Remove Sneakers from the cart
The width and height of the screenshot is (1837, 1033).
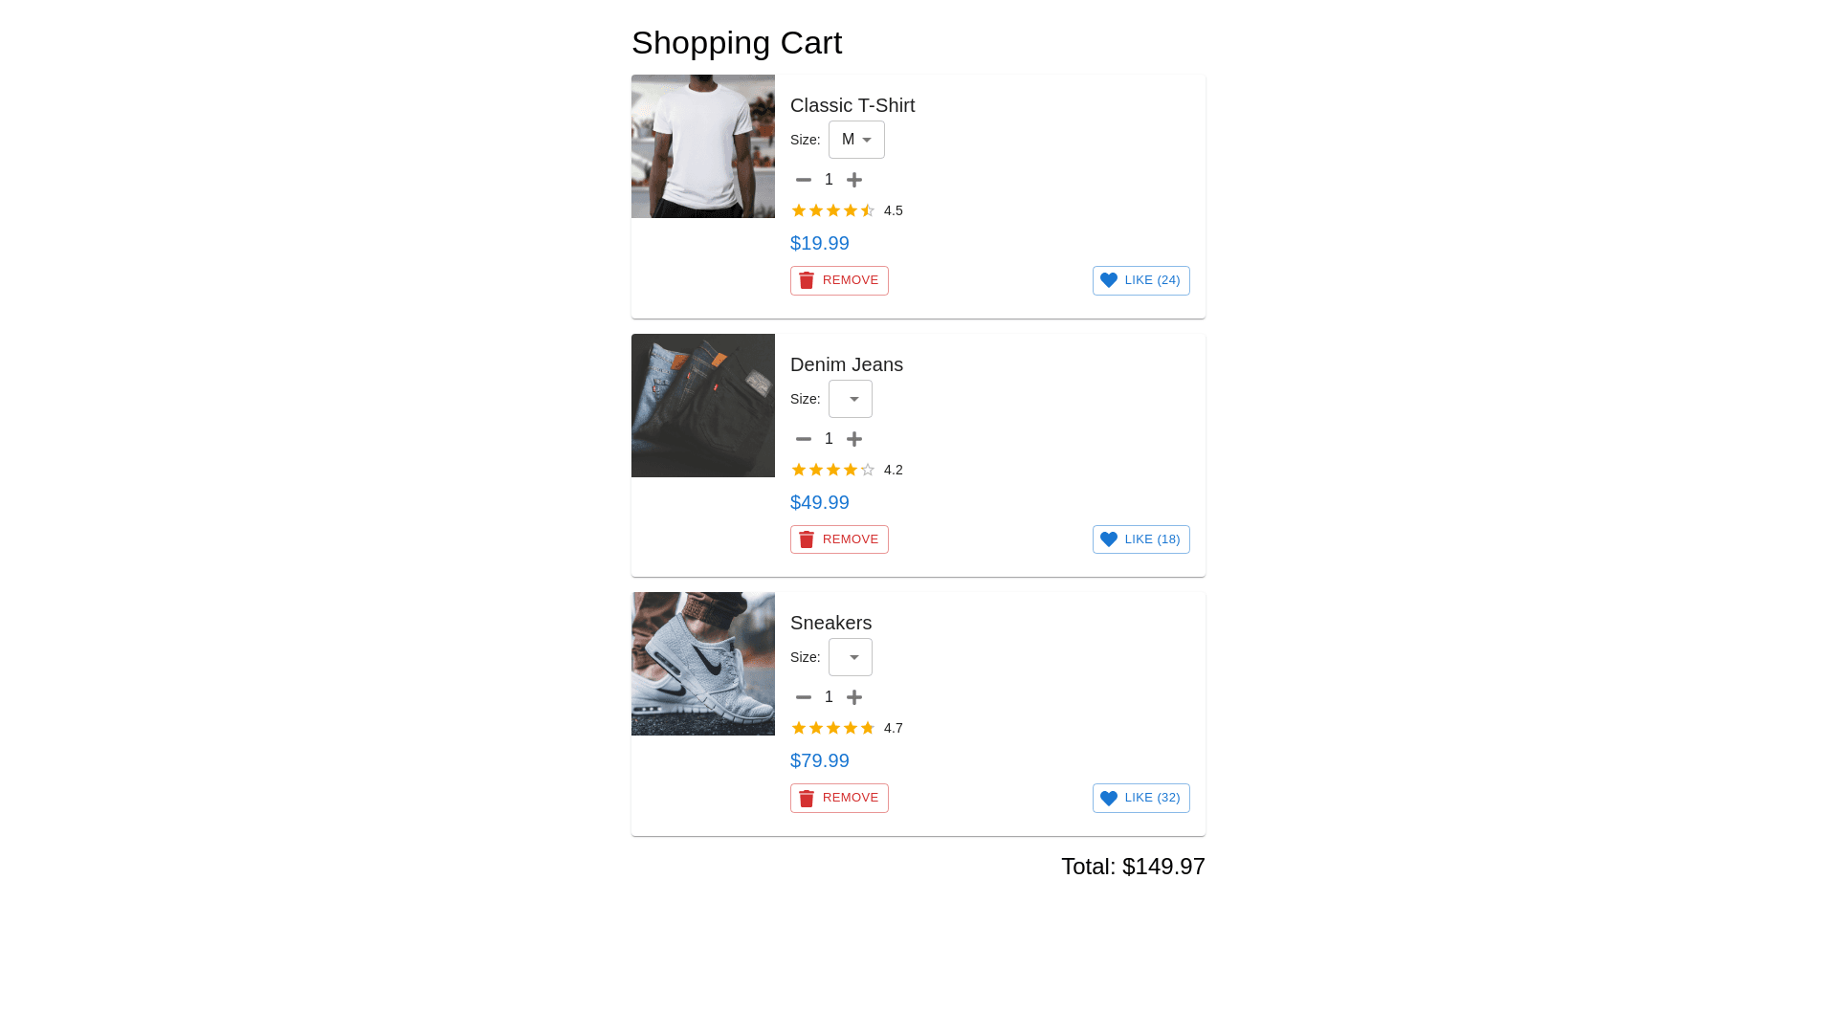(839, 799)
